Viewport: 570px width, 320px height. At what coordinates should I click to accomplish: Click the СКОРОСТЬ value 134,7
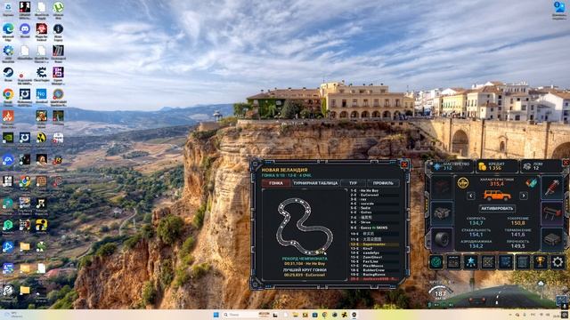pyautogui.click(x=476, y=223)
